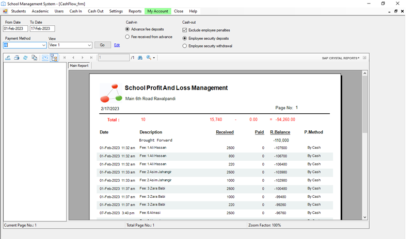Click the date 07-Feb-2023 3:40 pm
This screenshot has height=239, width=413.
(x=117, y=213)
